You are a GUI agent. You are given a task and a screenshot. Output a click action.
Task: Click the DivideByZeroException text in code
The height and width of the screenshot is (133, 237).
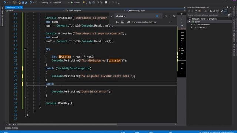click(73, 68)
